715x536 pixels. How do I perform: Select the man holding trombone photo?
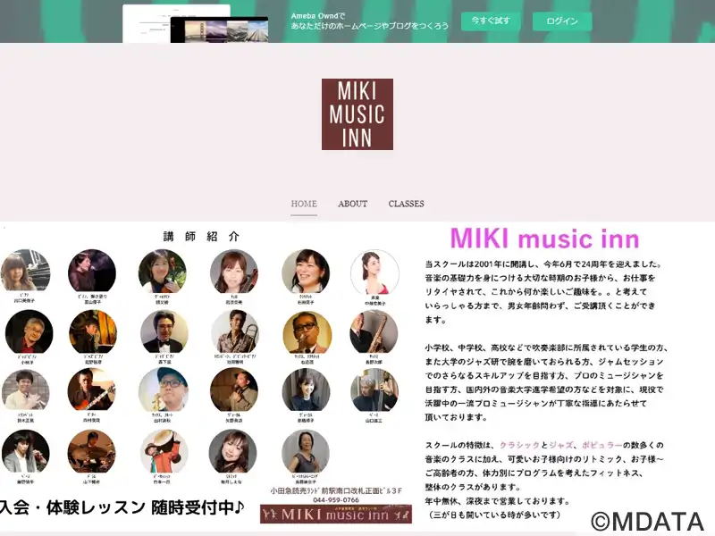tap(235, 332)
